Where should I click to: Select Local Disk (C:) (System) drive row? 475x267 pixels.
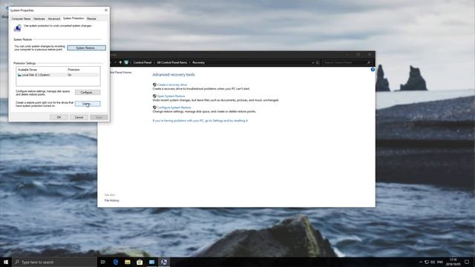coord(58,75)
